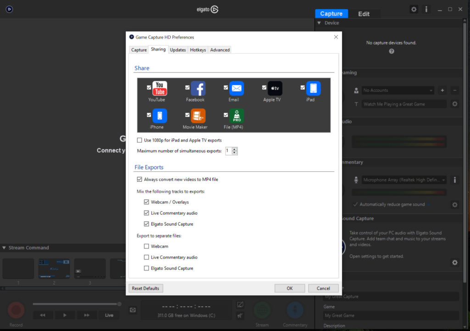Click the Commentary microphone button
The width and height of the screenshot is (470, 331).
point(295,310)
